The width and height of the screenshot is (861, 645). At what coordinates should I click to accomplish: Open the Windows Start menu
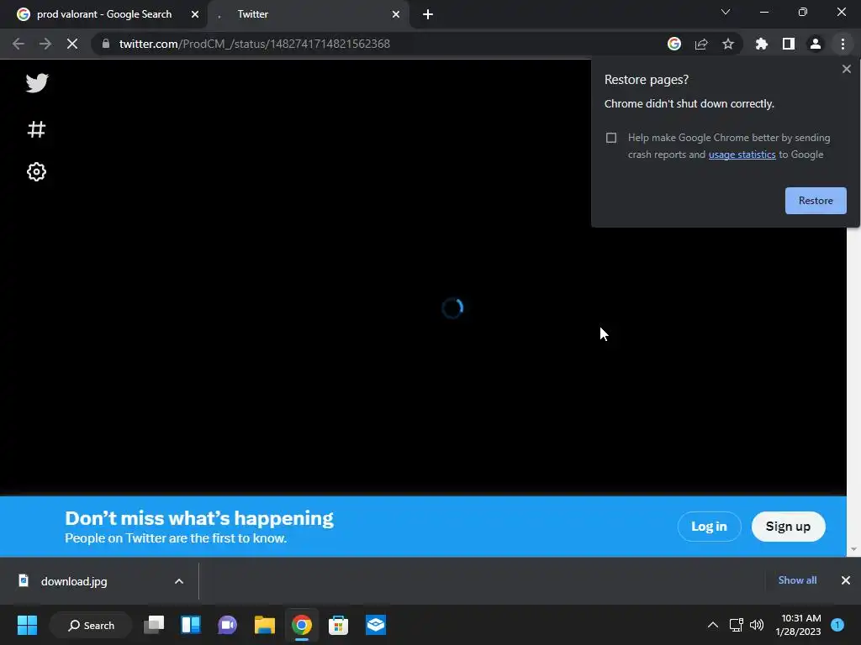[27, 625]
